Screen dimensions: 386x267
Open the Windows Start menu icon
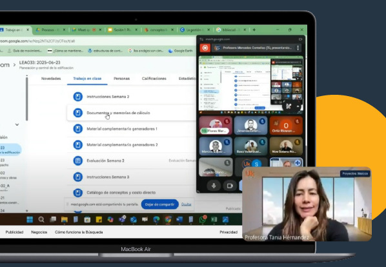pyautogui.click(x=30, y=219)
